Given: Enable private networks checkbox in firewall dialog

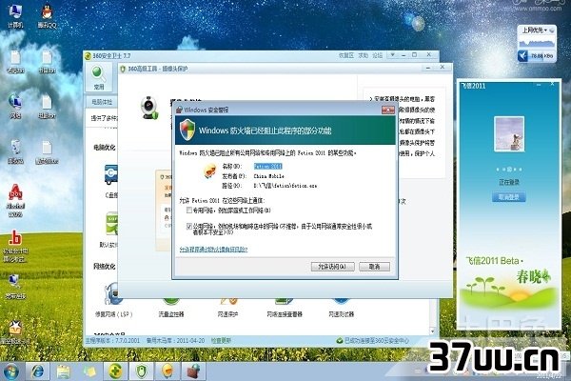Looking at the screenshot, I should click(x=189, y=210).
